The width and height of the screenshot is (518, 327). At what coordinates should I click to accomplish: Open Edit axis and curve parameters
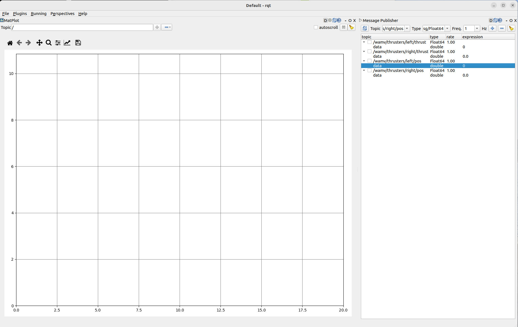click(67, 43)
